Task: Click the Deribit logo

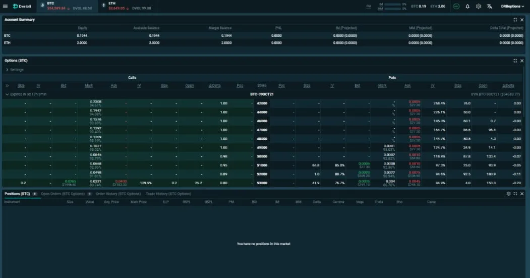Action: (x=22, y=7)
